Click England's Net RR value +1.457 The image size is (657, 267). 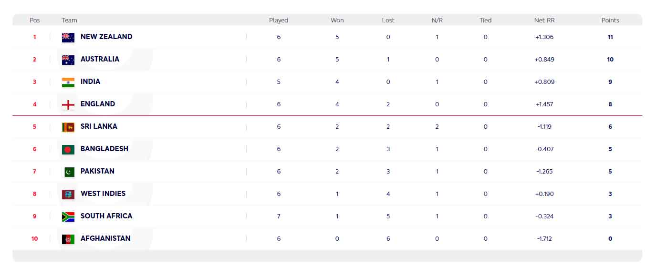point(544,104)
